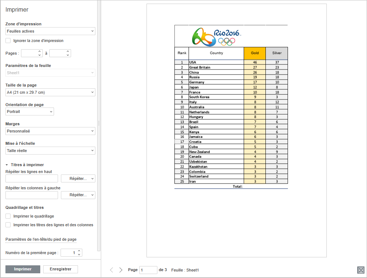367x278 pixels.
Task: Go to the previous preview page arrow
Action: point(111,270)
